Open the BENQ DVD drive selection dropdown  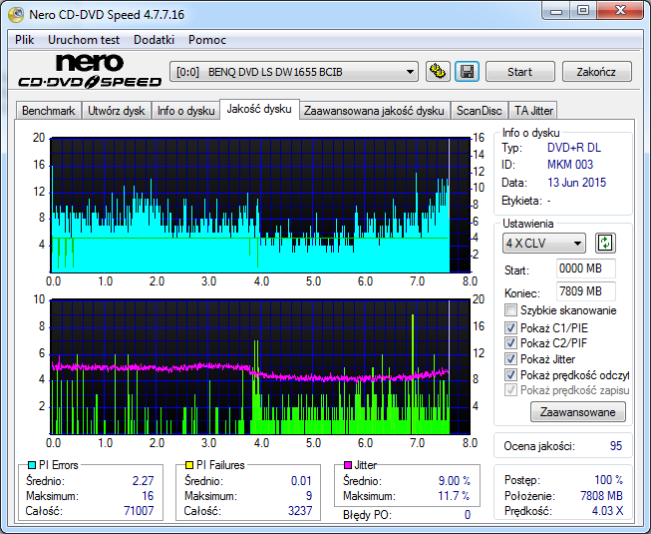click(294, 72)
